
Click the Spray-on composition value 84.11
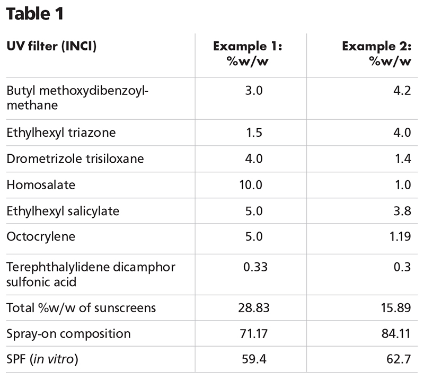[396, 334]
